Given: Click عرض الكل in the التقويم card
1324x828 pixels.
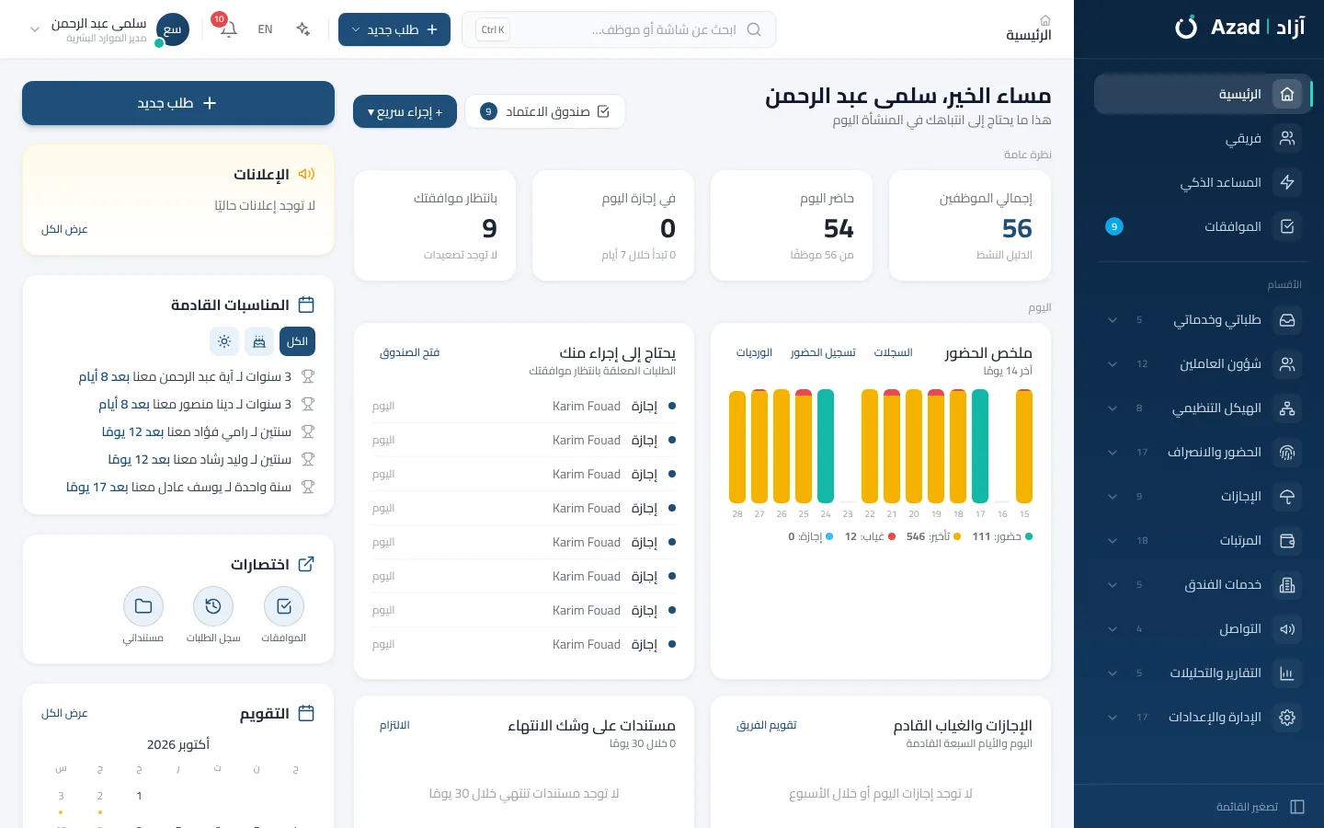Looking at the screenshot, I should click(64, 713).
